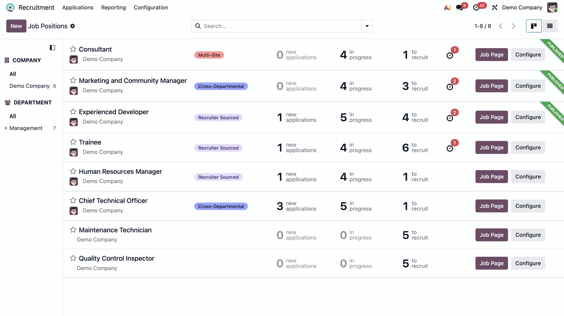Open the activities clock icon showing 42
Screen dimensions: 564x316
[476, 8]
